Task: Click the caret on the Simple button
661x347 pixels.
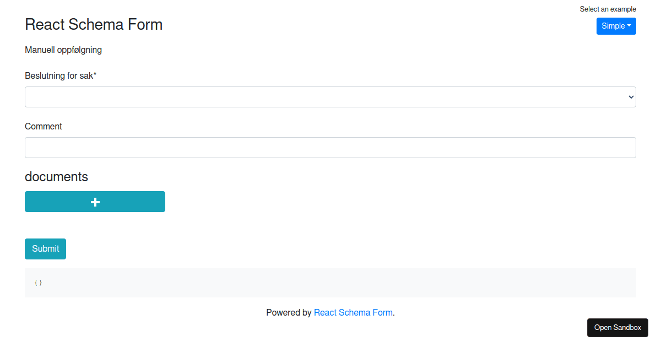Action: coord(629,26)
